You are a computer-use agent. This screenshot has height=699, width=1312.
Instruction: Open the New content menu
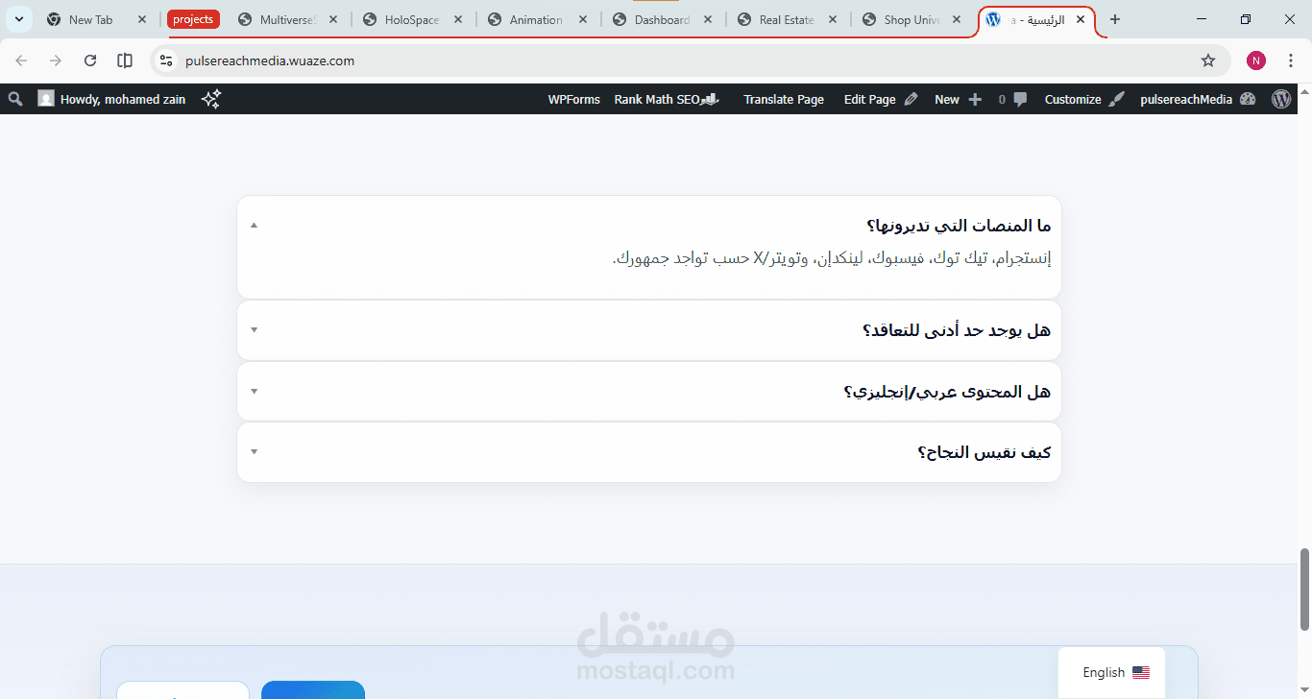coord(947,99)
